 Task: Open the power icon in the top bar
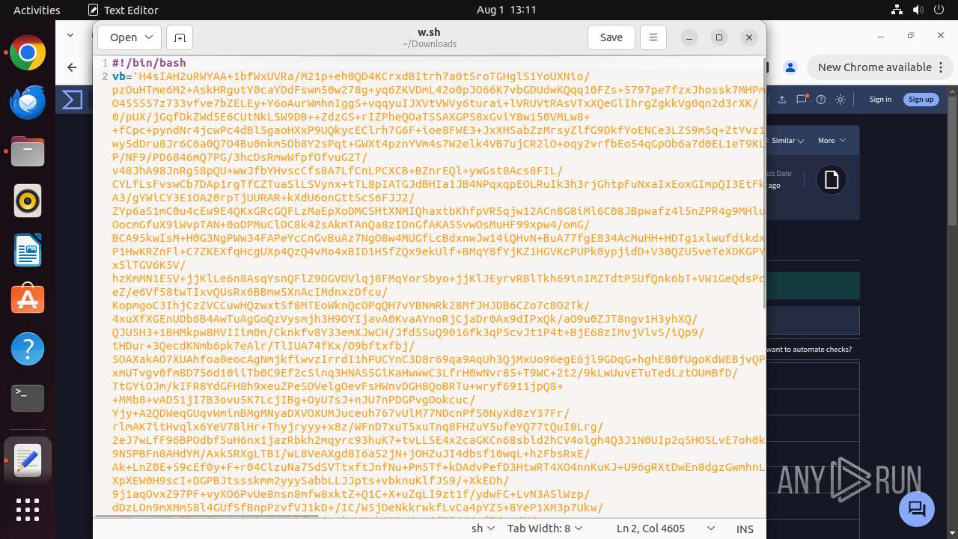click(x=939, y=10)
